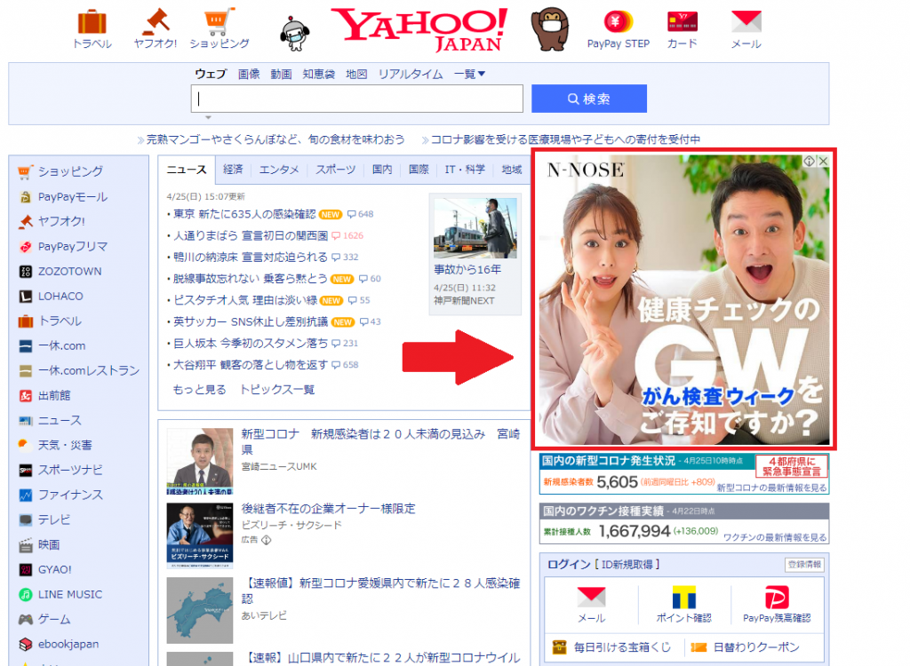
Task: Click ワクチンの最新情報を見る link
Action: click(775, 537)
